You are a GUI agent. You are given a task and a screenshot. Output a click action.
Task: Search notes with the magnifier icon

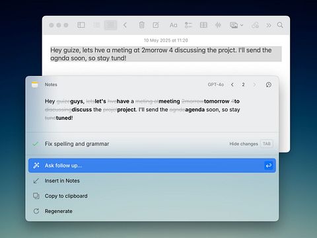[280, 25]
